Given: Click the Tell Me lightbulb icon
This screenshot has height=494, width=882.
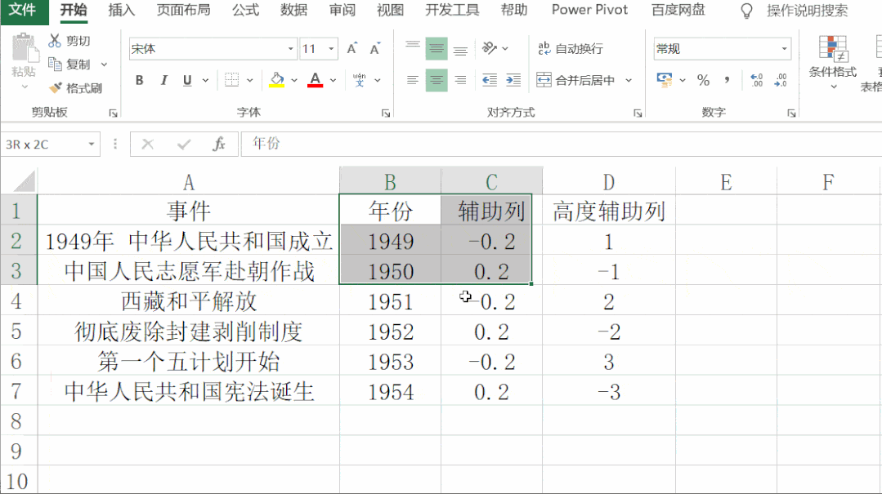Looking at the screenshot, I should 746,11.
